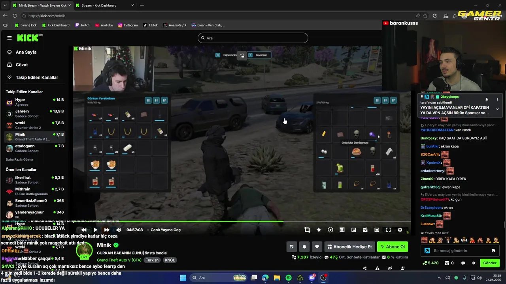Expand Daha Fazla Göster in sidebar

(x=19, y=160)
